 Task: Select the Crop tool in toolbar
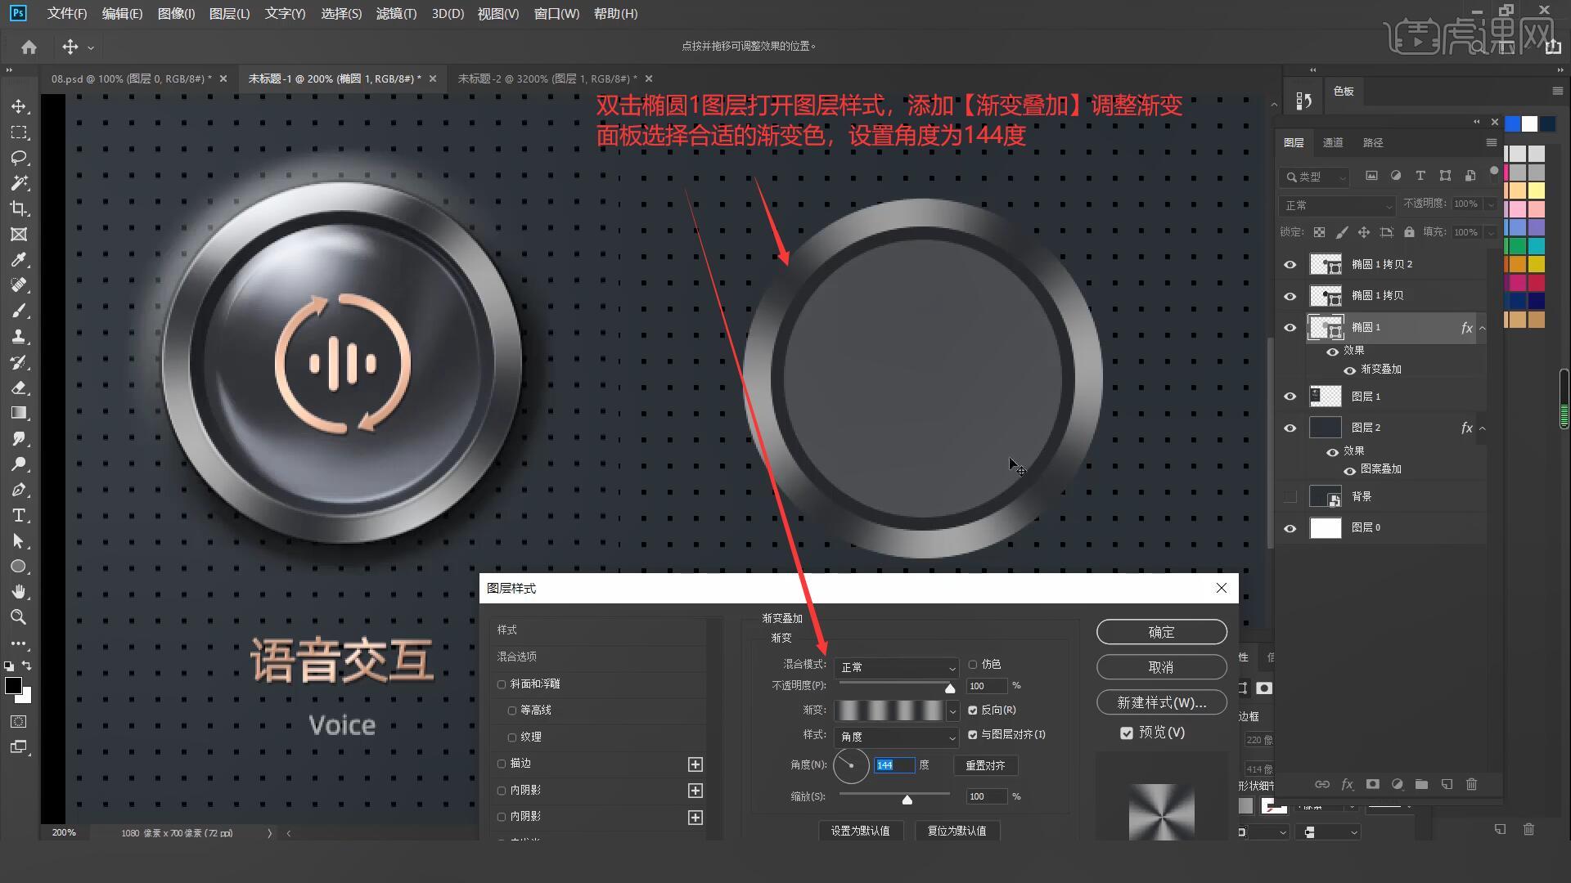point(19,208)
